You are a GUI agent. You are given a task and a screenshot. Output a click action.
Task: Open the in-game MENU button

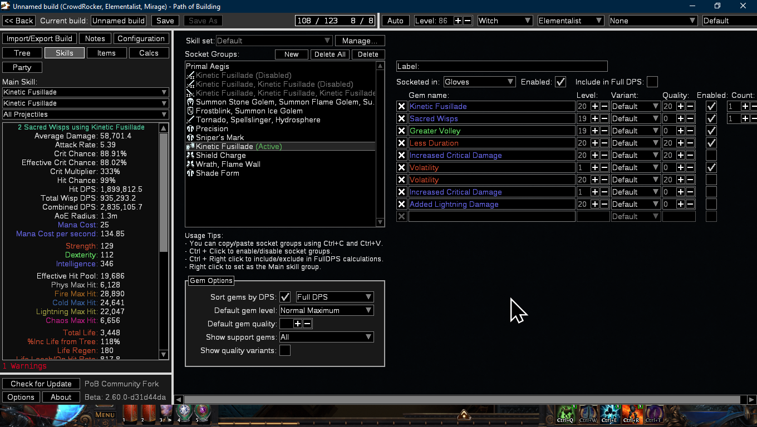(x=105, y=415)
